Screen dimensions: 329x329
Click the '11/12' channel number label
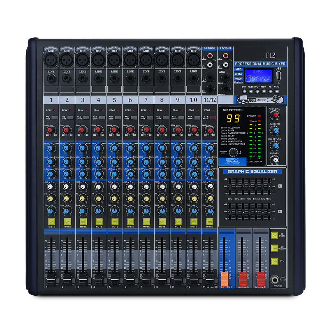point(210,100)
